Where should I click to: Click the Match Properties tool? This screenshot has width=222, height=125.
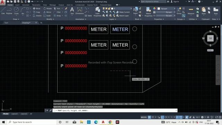tap(148, 12)
